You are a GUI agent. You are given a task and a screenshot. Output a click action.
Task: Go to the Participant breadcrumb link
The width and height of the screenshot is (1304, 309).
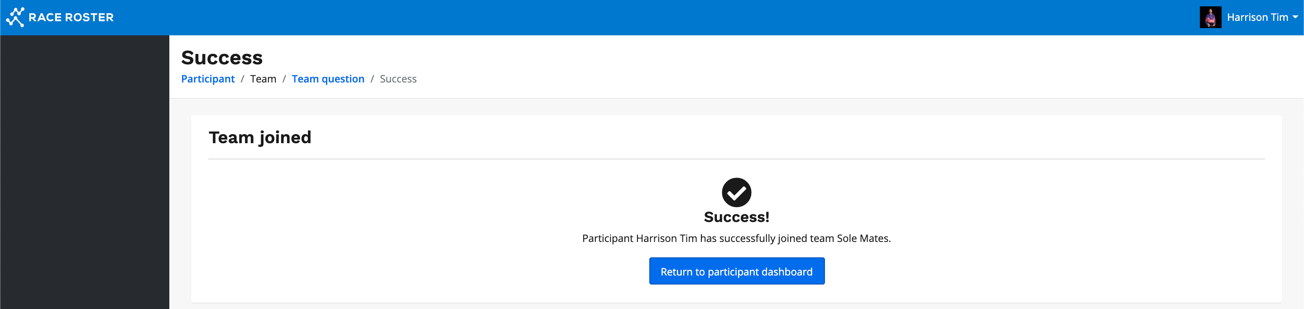pyautogui.click(x=207, y=79)
